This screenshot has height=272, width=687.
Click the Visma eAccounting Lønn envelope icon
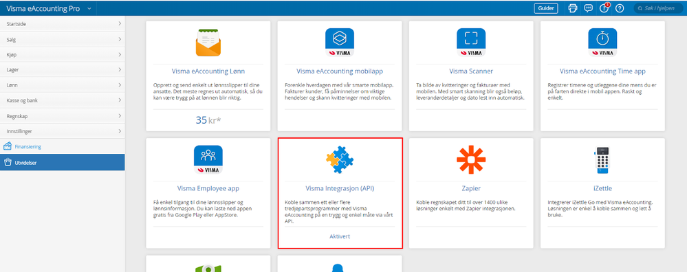click(x=208, y=43)
